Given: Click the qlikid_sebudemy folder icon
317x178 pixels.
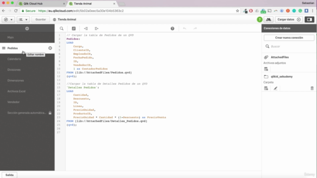Looking at the screenshot, I should coord(266,77).
